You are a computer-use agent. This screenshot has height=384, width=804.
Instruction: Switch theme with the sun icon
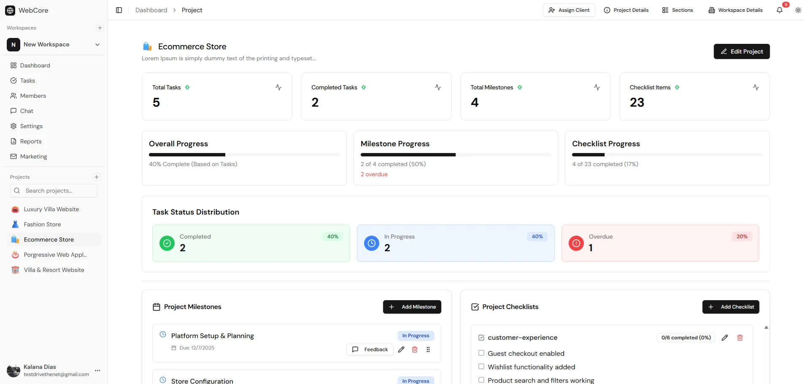(798, 10)
